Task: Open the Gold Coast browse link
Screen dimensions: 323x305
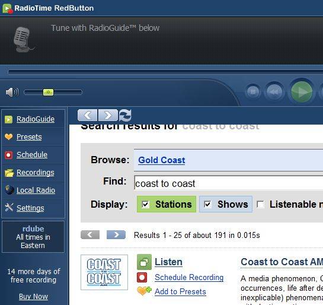Action: 161,160
